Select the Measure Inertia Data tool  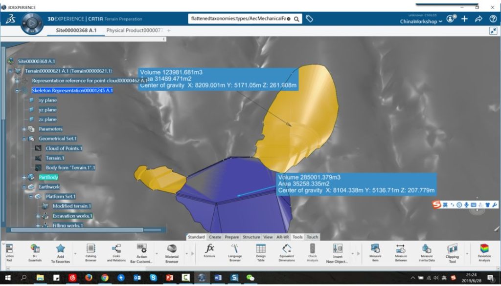(426, 251)
